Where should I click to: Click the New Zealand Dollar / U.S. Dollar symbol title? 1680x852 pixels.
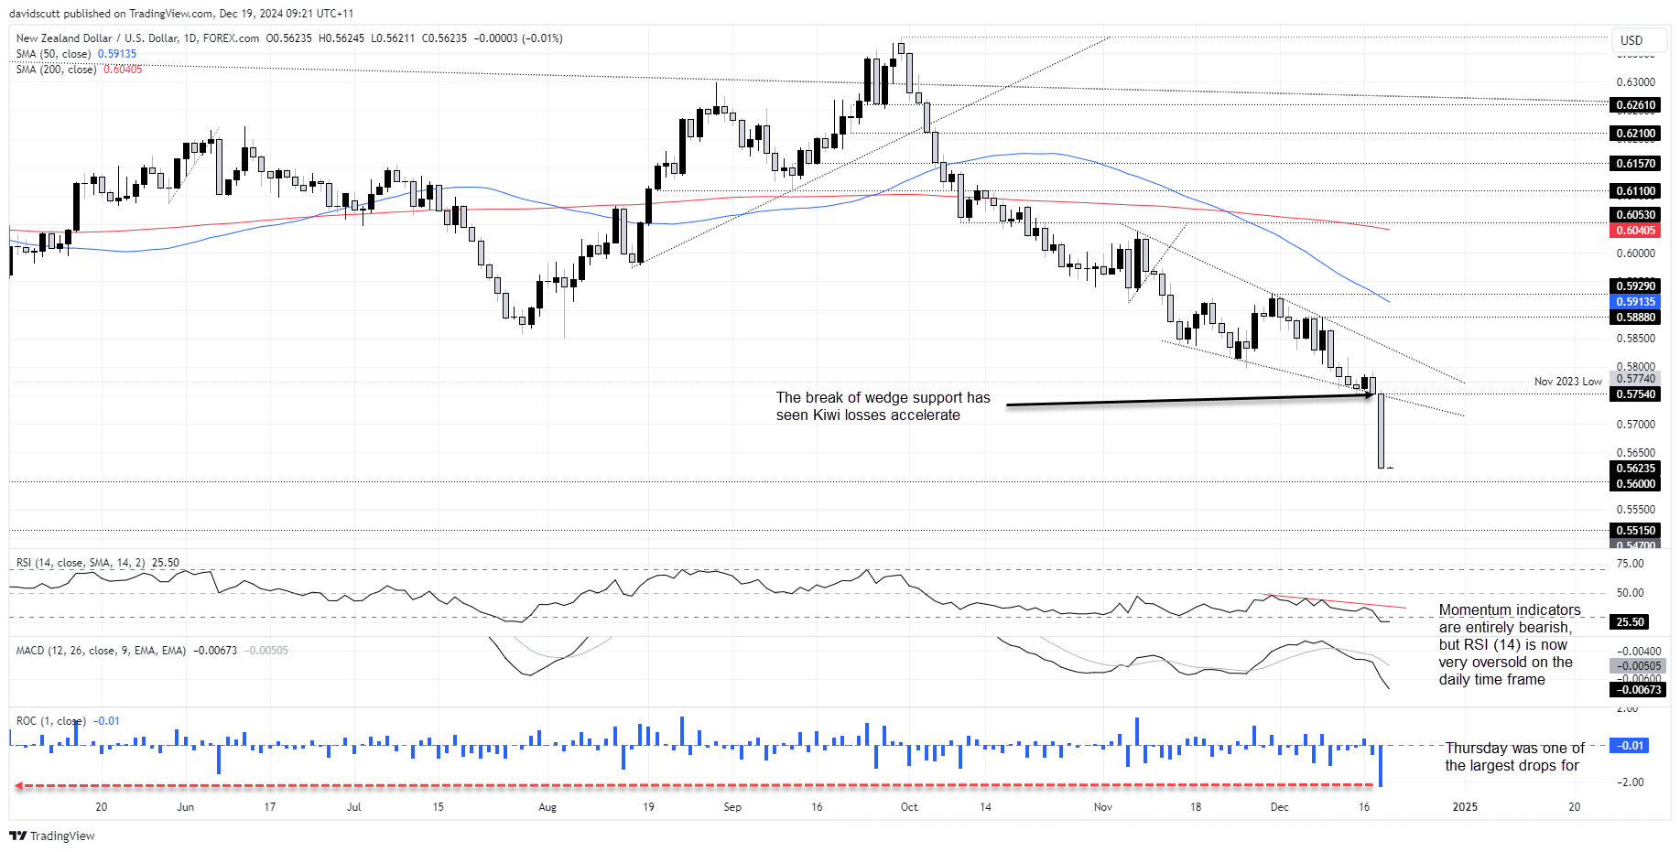[x=97, y=38]
